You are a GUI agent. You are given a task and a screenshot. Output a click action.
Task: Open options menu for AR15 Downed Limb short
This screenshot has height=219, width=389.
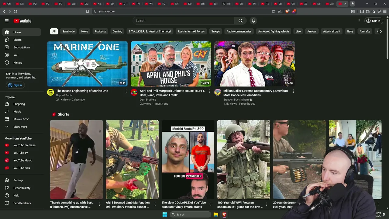(x=155, y=204)
